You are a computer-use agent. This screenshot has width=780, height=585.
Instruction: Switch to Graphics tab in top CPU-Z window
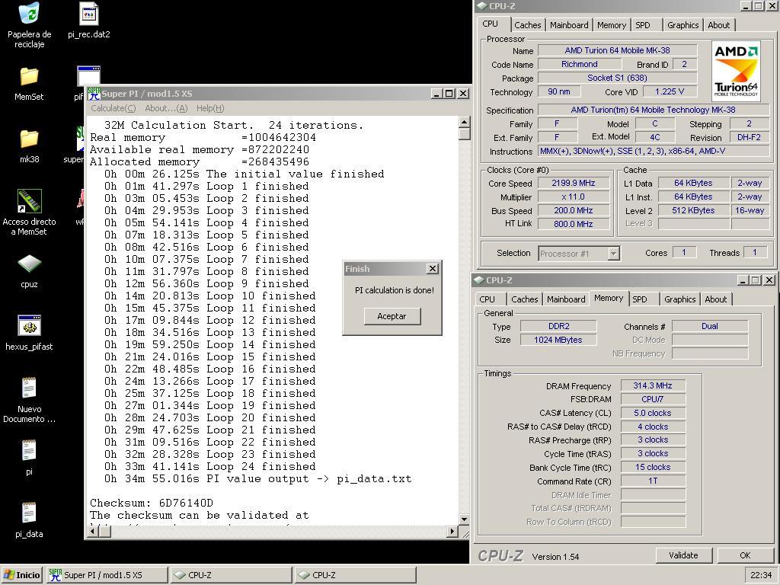pyautogui.click(x=682, y=25)
